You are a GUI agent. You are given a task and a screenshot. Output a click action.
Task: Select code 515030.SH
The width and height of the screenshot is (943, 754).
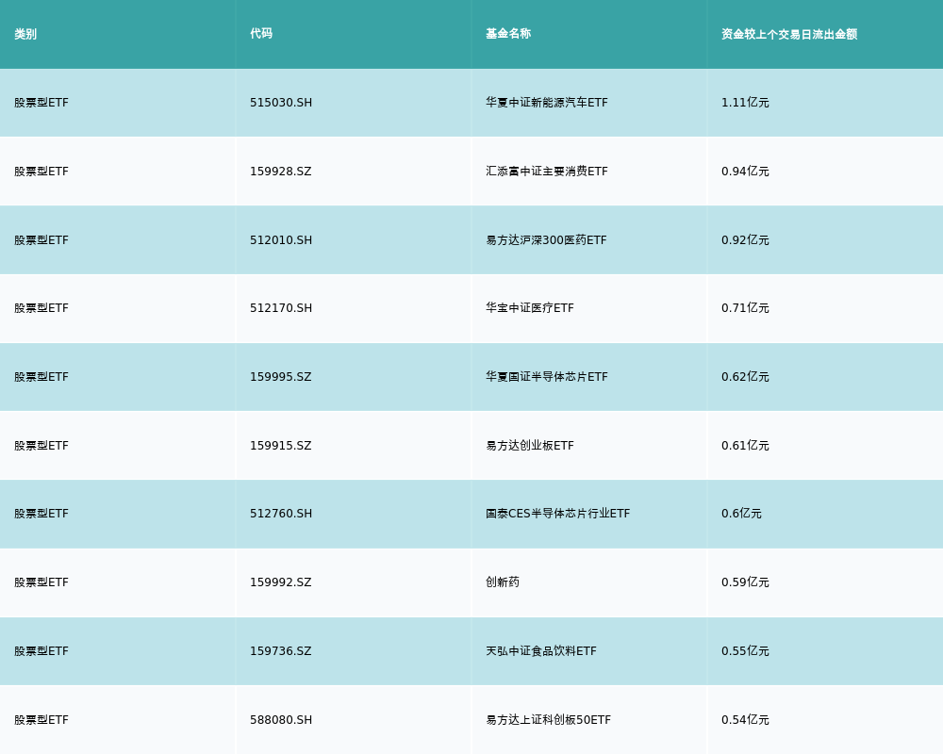coord(281,103)
